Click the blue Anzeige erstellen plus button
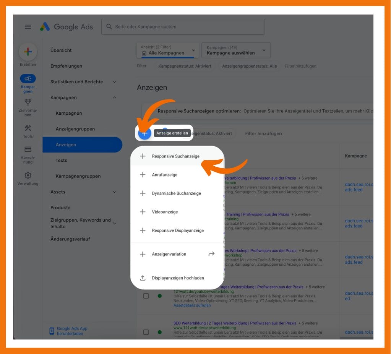 click(x=144, y=133)
